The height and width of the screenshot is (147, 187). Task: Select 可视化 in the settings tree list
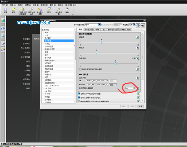pos(47,44)
